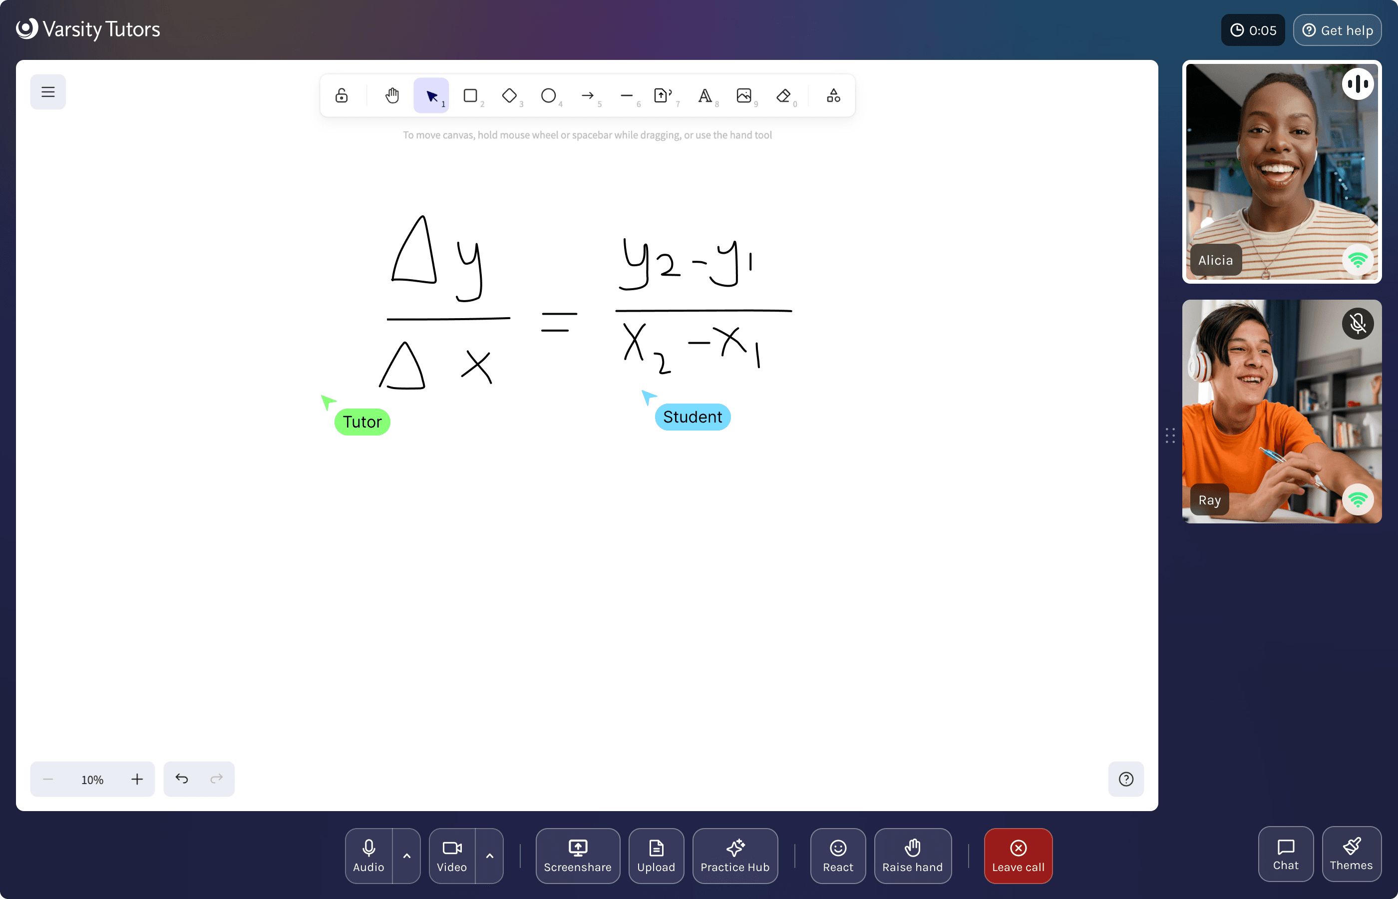Viewport: 1398px width, 899px height.
Task: Toggle Raise hand
Action: (913, 855)
